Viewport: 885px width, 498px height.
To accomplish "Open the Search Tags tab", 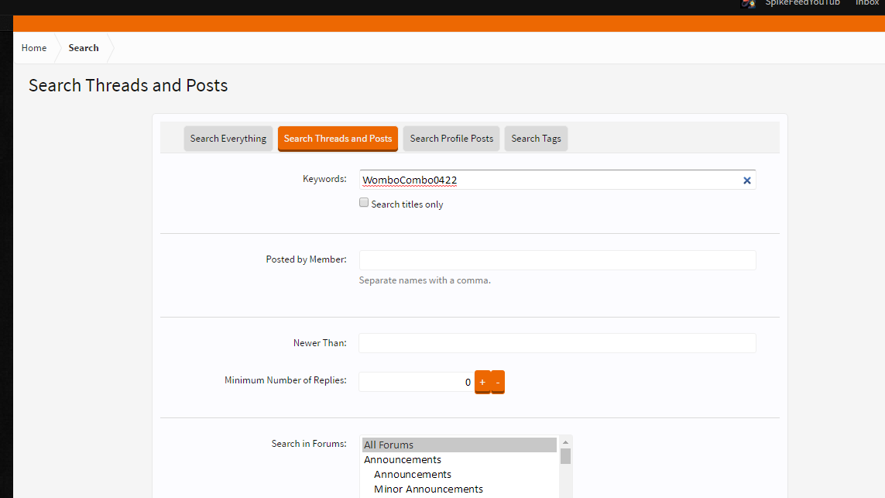I will pos(537,139).
